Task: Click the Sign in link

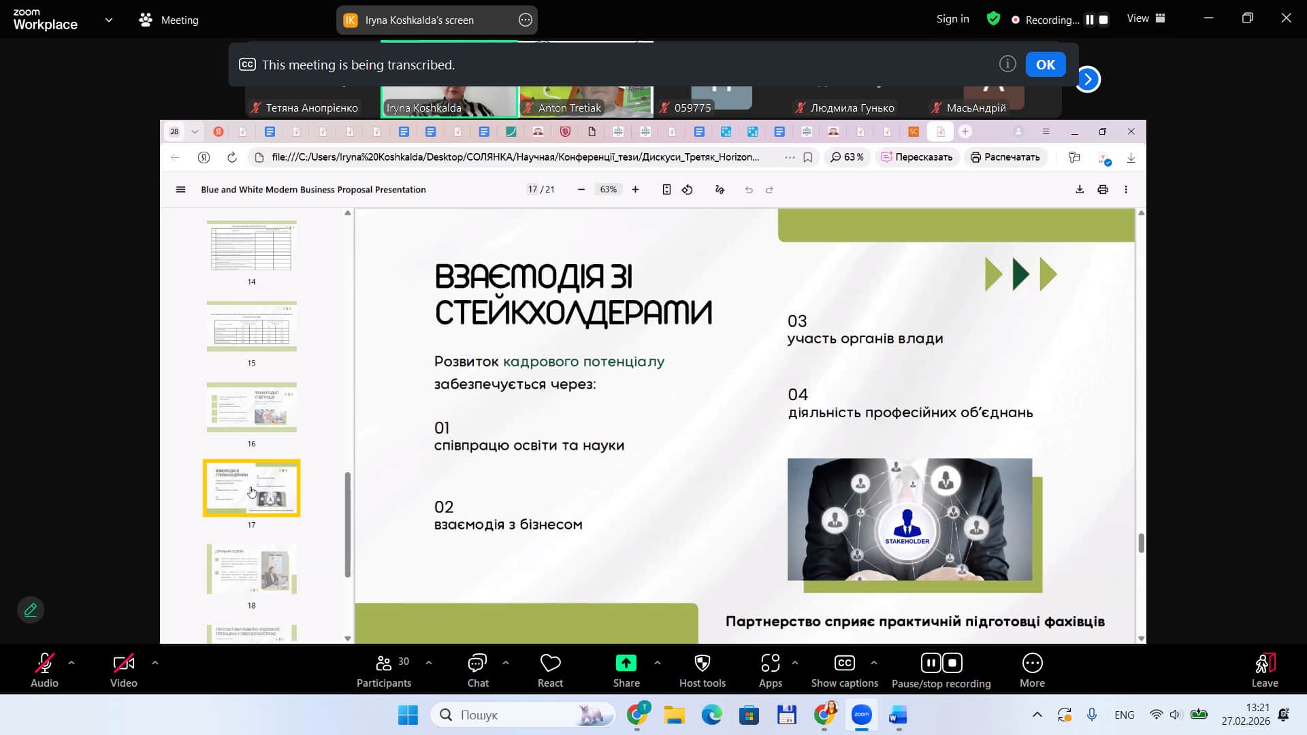Action: pos(952,19)
